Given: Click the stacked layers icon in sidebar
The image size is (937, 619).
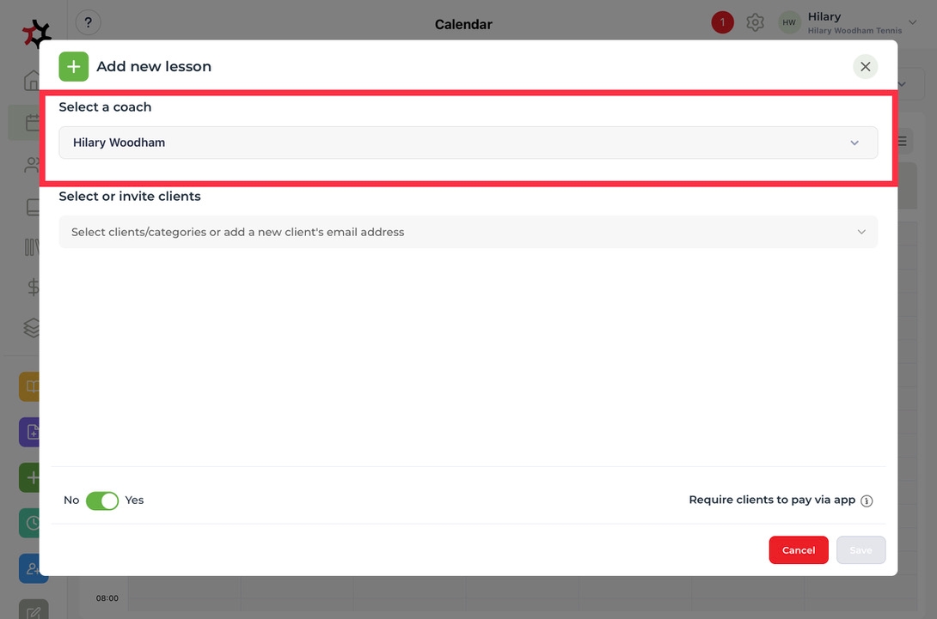Looking at the screenshot, I should tap(33, 327).
